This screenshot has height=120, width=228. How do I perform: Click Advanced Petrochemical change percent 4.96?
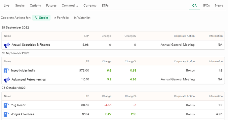point(133,79)
